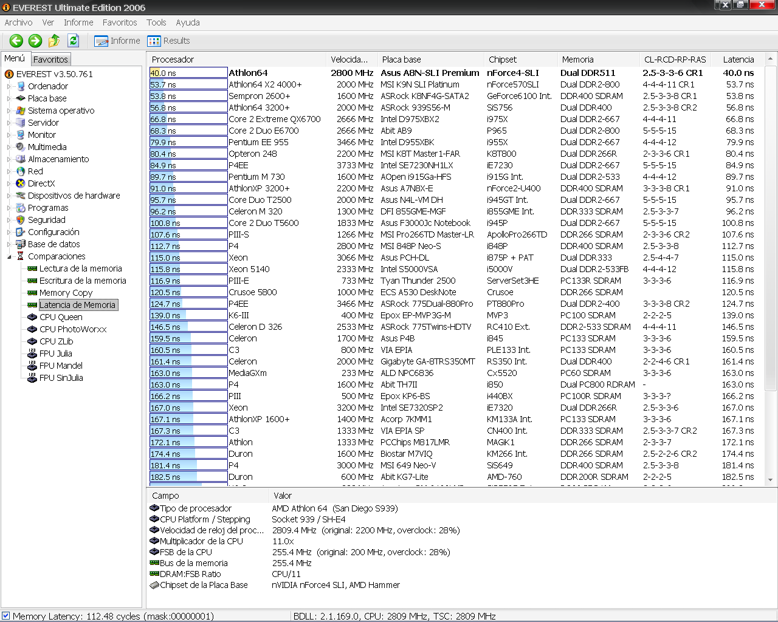Click the Ordenador computer icon
The width and height of the screenshot is (778, 622).
21,86
